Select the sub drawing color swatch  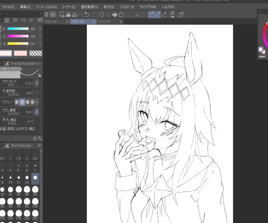click(20, 53)
